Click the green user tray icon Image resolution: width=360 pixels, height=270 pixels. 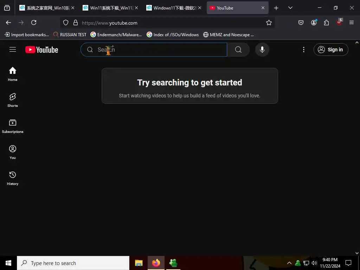coord(298,263)
